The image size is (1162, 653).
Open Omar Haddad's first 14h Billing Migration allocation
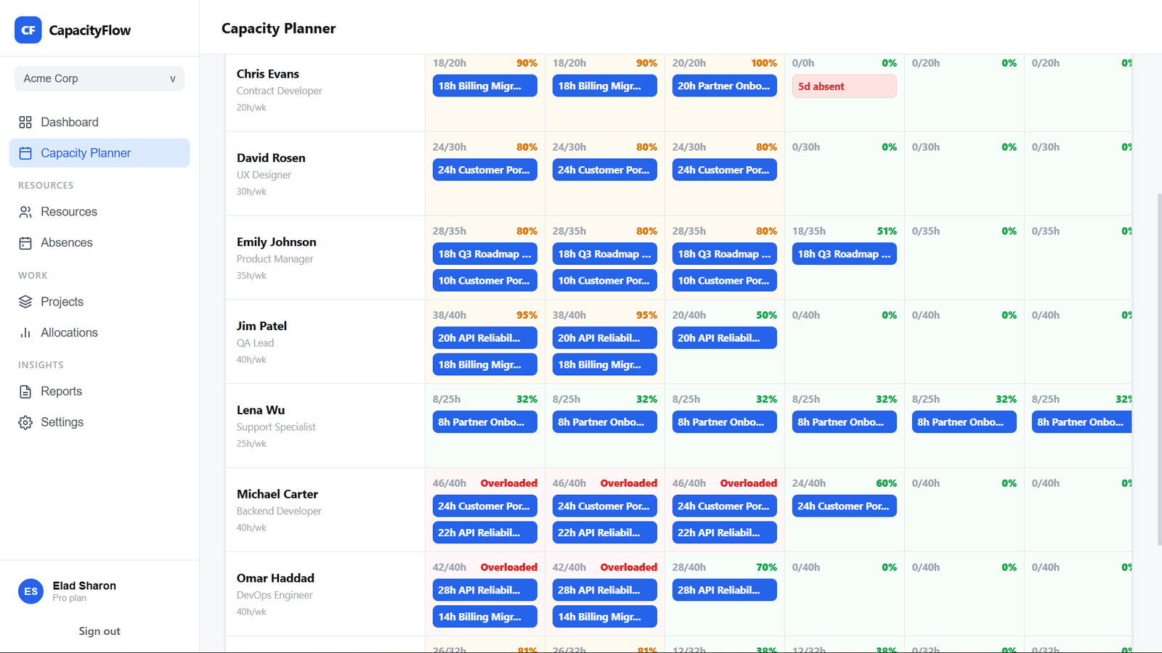tap(484, 617)
